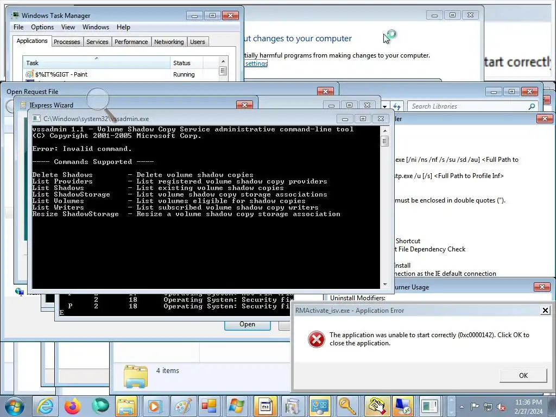Open network tray icon
This screenshot has width=556, height=417.
pyautogui.click(x=488, y=407)
